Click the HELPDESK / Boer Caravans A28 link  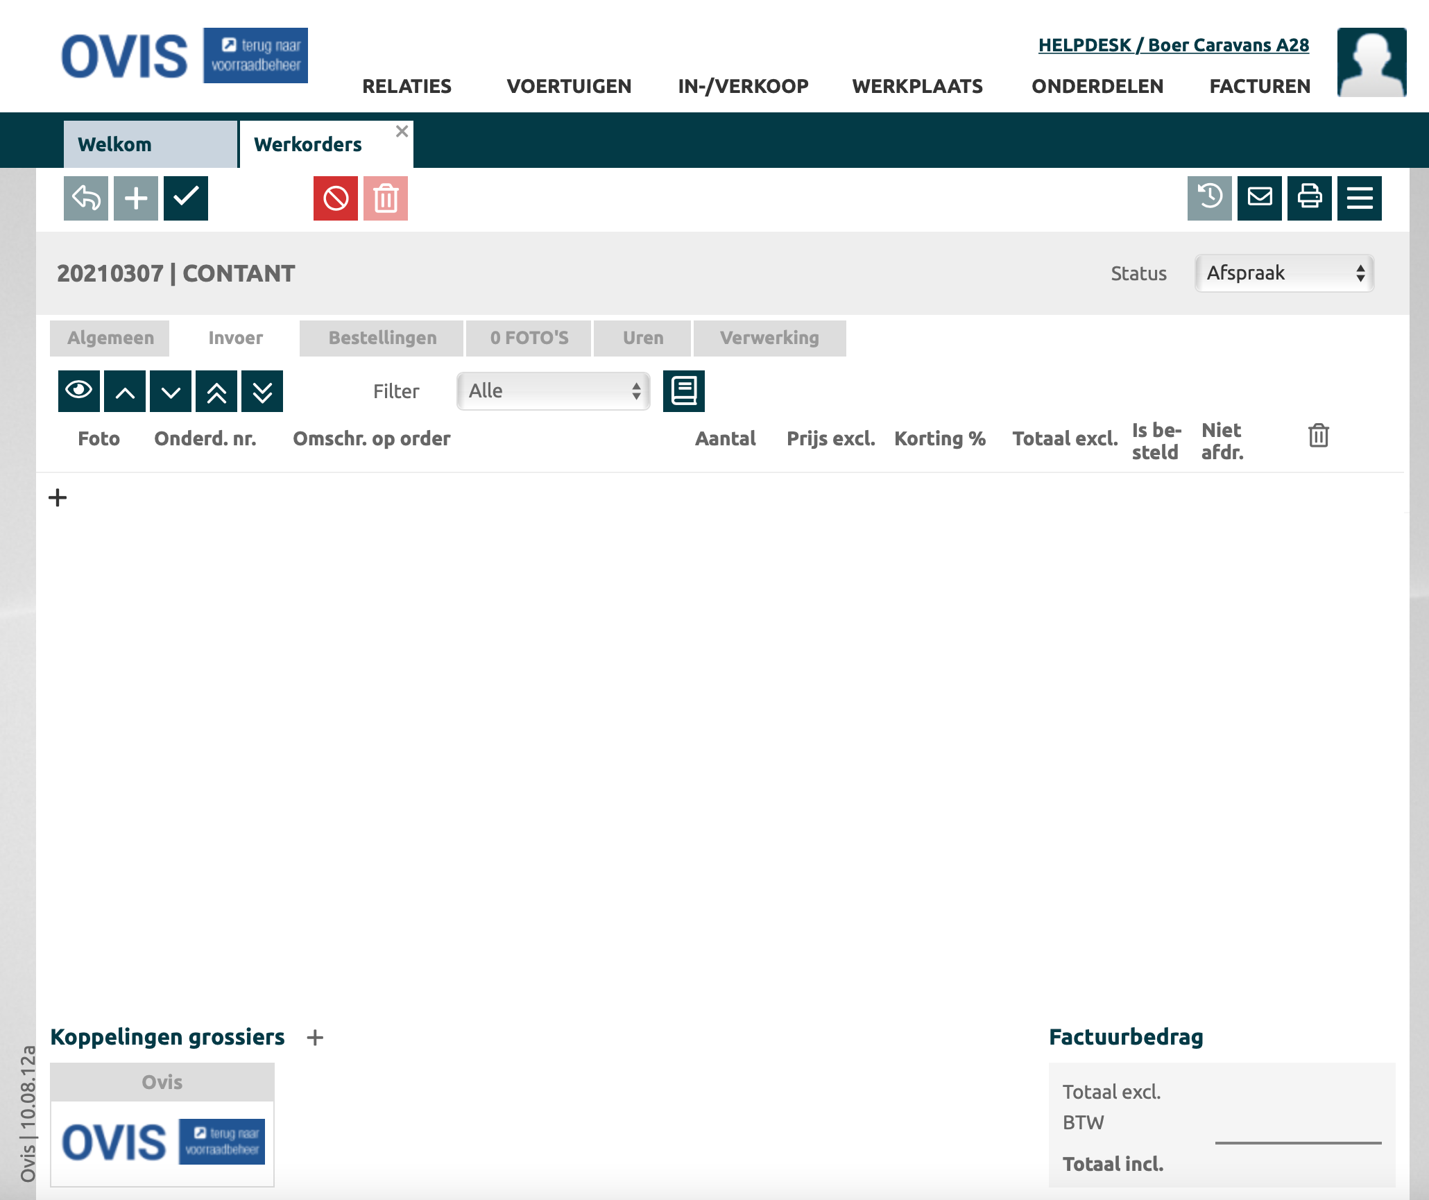[1173, 45]
